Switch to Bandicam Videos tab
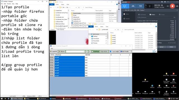179x100 pixels. tap(152, 14)
